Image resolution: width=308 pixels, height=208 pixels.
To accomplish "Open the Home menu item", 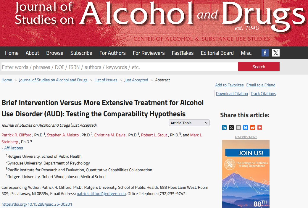I will (x=12, y=53).
